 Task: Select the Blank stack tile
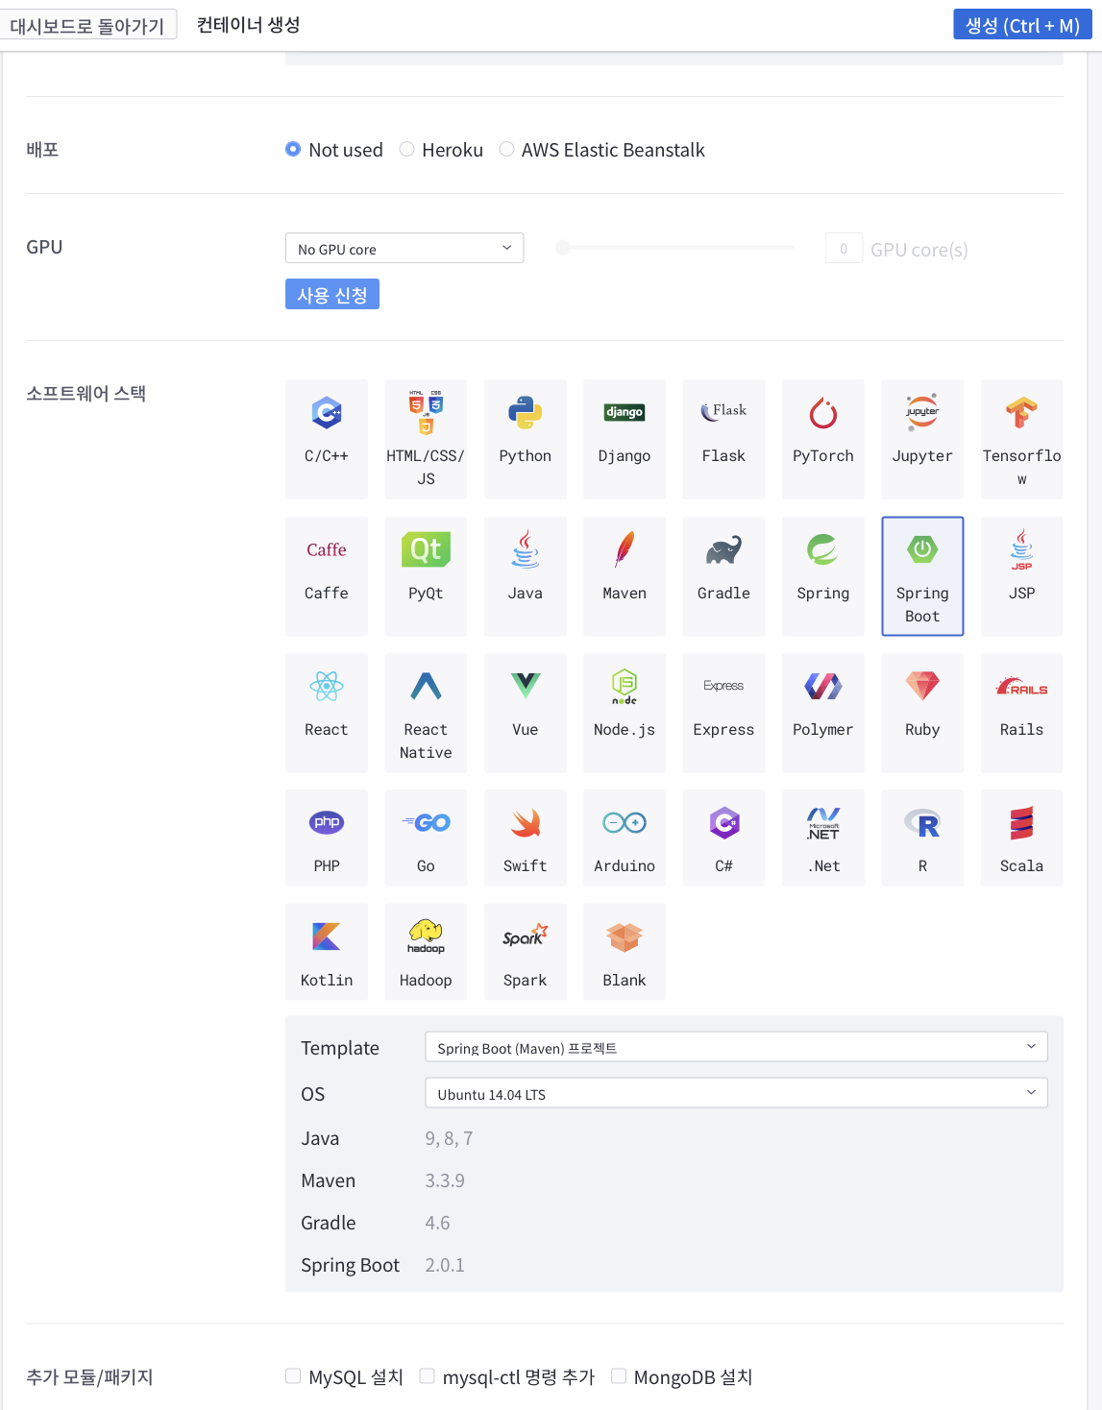point(624,952)
